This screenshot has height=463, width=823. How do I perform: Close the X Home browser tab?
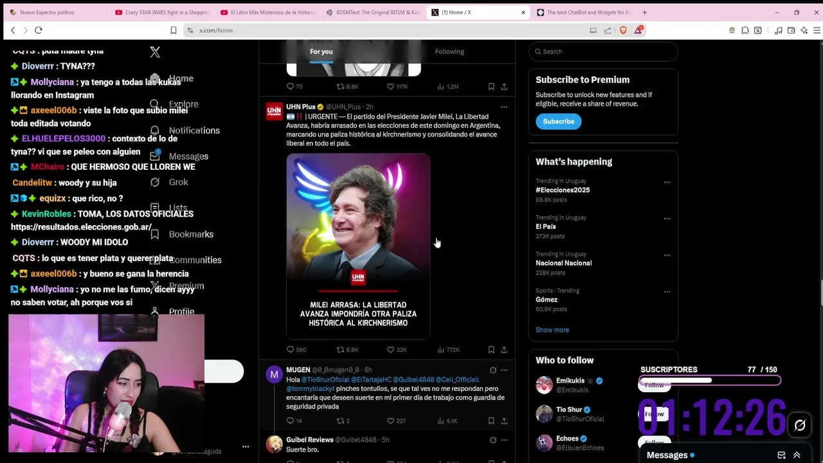[x=523, y=12]
